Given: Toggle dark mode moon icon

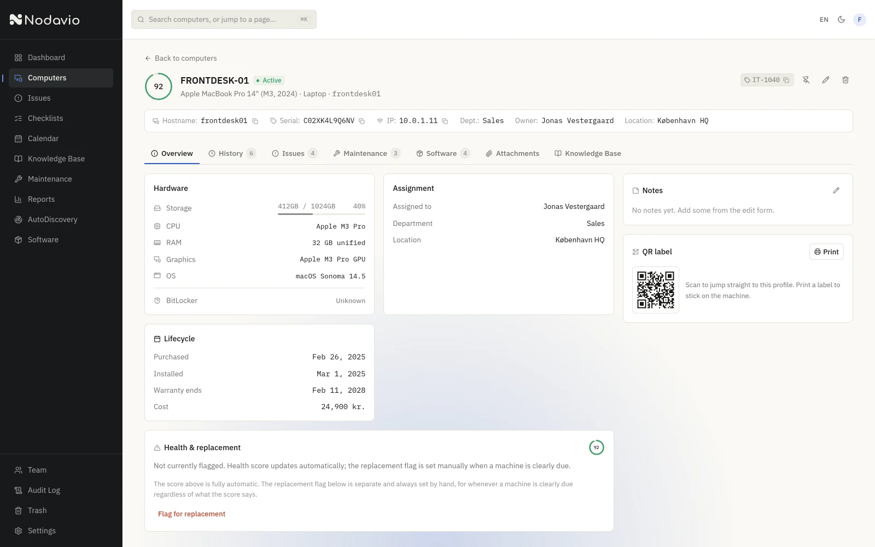Looking at the screenshot, I should pyautogui.click(x=841, y=20).
